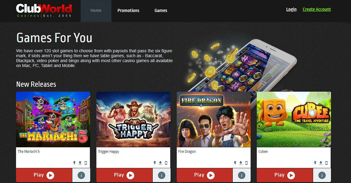
Task: Go to the Games menu item
Action: click(x=161, y=11)
